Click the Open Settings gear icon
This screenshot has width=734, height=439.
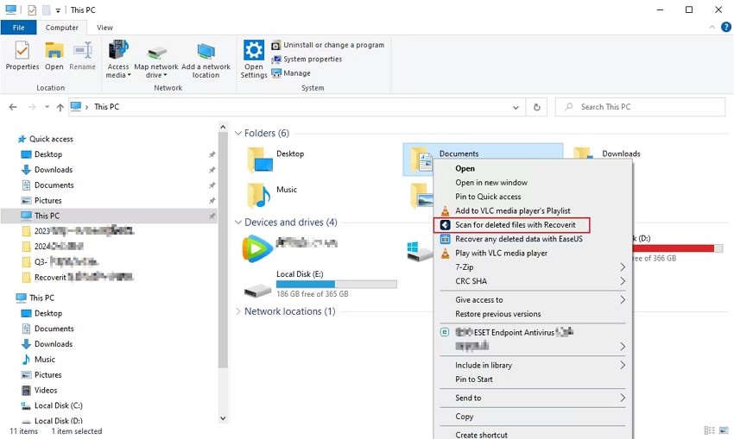254,49
